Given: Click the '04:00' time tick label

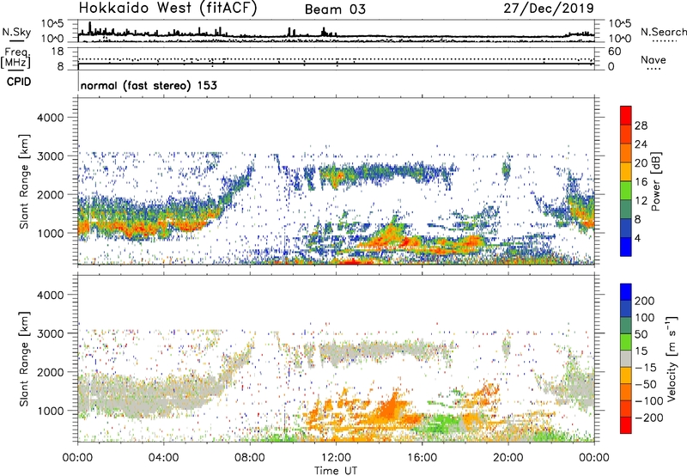Looking at the screenshot, I should (x=163, y=458).
